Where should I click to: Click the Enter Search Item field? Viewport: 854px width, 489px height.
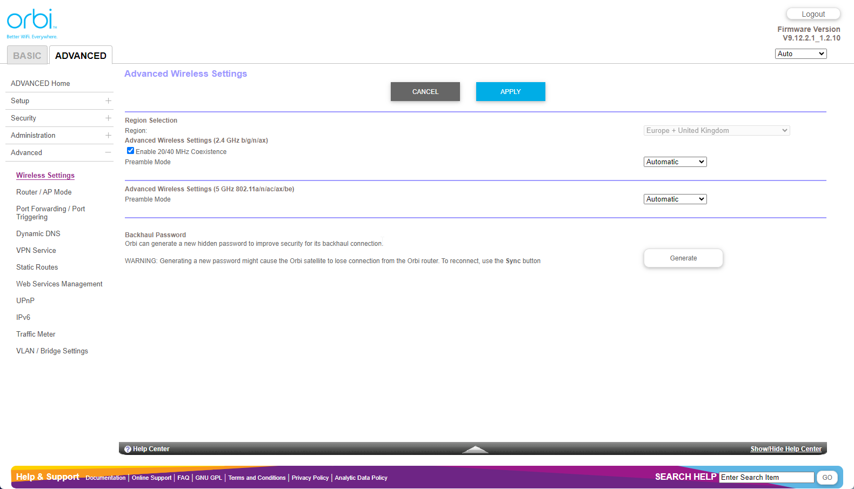click(766, 478)
